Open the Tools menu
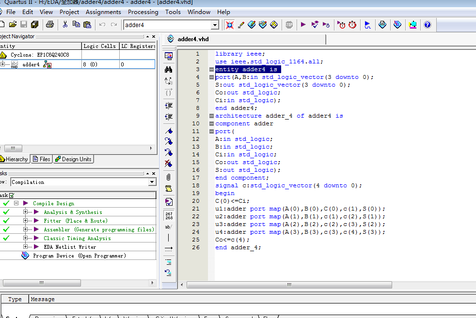 [173, 12]
